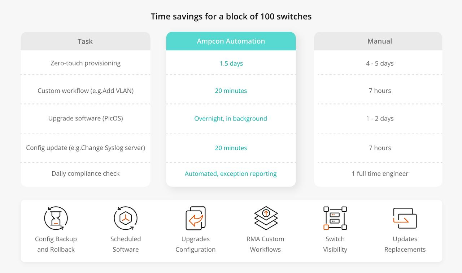Select the "4 - 5 days" manual value
This screenshot has width=462, height=273.
click(x=380, y=63)
